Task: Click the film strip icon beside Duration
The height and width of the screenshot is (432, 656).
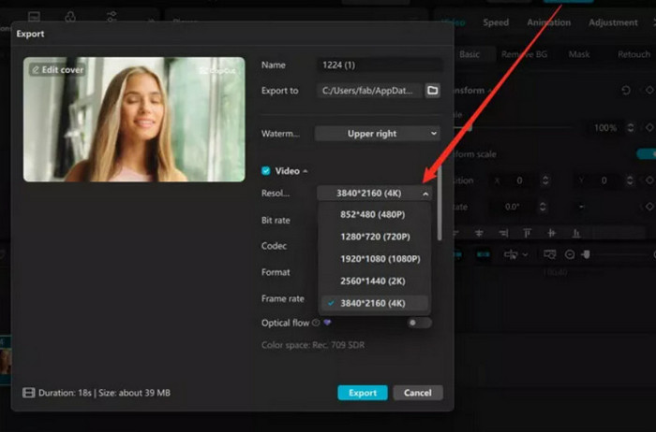Action: 28,393
